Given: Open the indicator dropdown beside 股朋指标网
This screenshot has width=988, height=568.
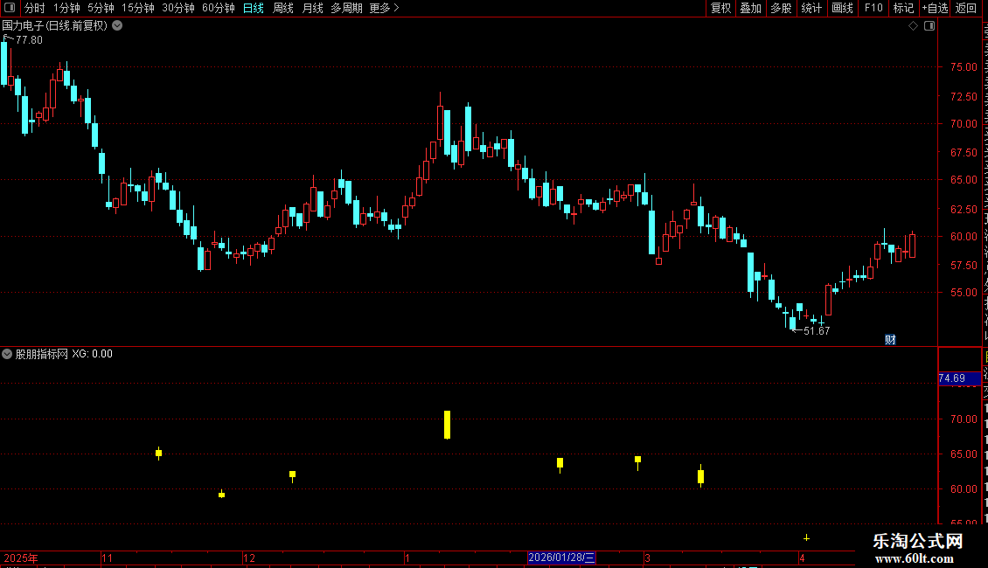Looking at the screenshot, I should (x=7, y=354).
